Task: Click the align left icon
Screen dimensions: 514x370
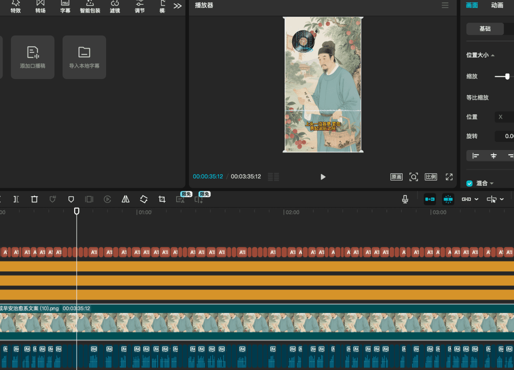Action: point(475,156)
